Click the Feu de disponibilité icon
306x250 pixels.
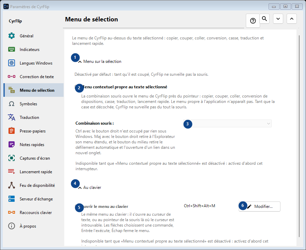pyautogui.click(x=12, y=185)
